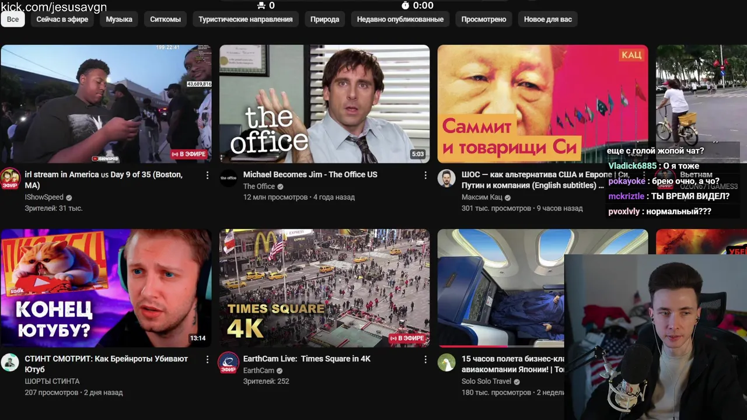Screen dimensions: 747x420
Task: Click the live badge on irl stream thumbnail
Action: click(190, 154)
